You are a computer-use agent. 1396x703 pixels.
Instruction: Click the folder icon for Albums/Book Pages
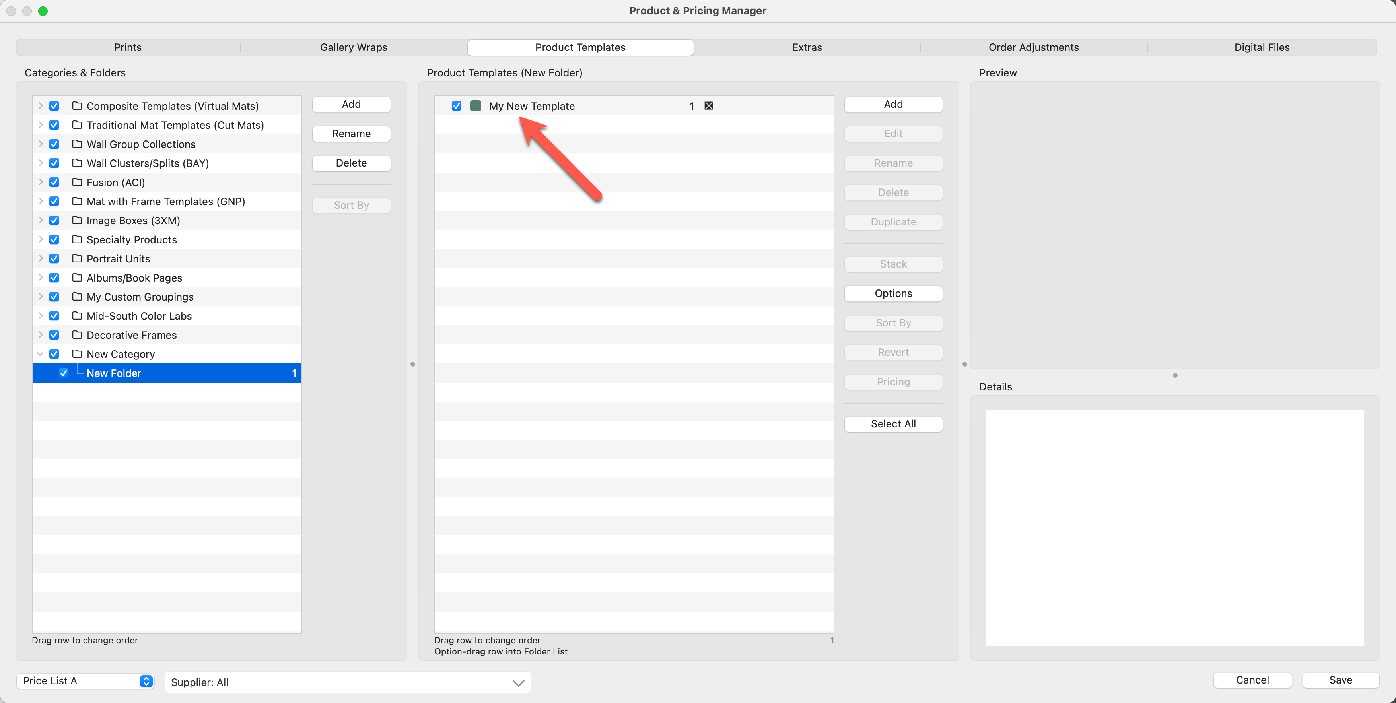click(x=77, y=277)
